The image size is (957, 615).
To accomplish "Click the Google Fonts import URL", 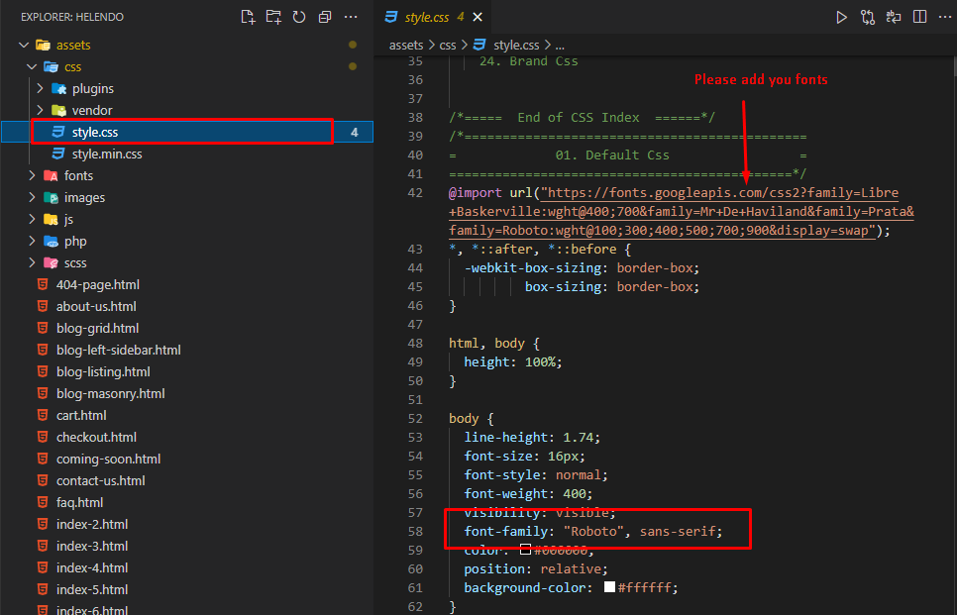I will pos(682,212).
